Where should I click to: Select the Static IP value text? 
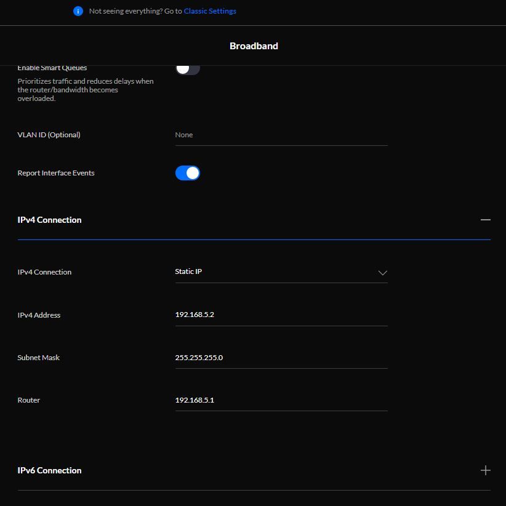pos(188,271)
